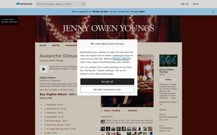Play track 6 Next Time Around

click(x=41, y=125)
